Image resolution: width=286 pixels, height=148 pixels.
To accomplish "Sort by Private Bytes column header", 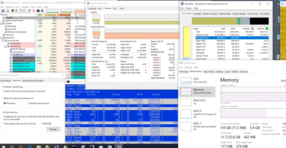I will (50, 15).
